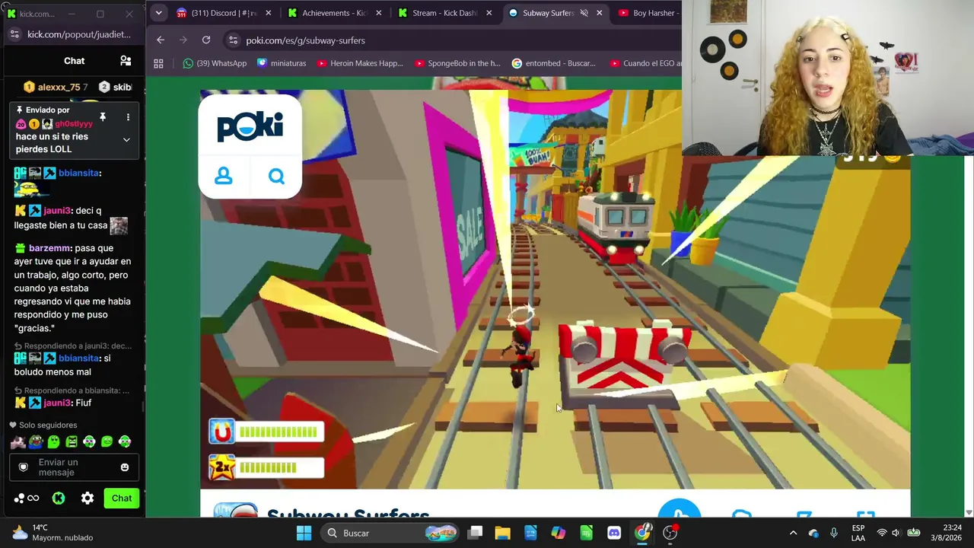Open the ESP LAA language switcher
Viewport: 974px width, 548px height.
[858, 533]
